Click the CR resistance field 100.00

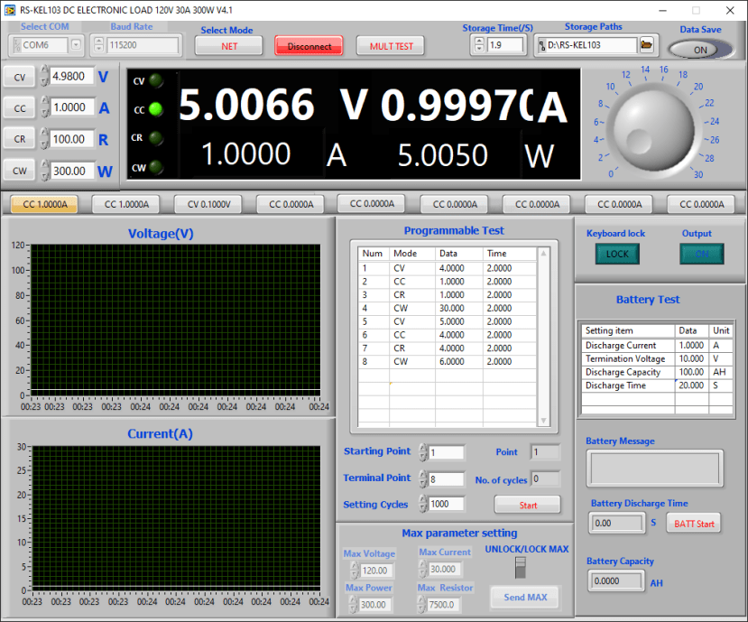pos(71,139)
